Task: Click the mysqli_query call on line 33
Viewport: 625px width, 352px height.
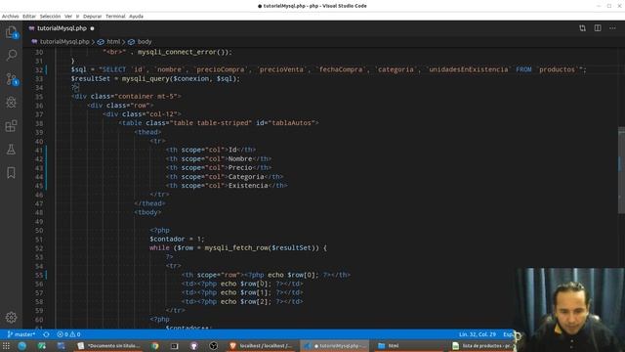Action: tap(146, 78)
